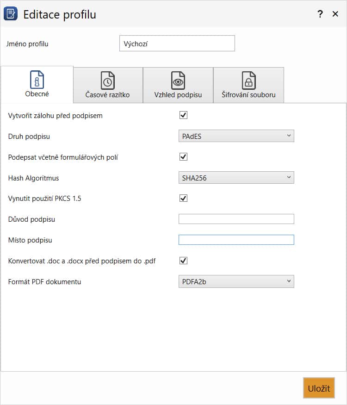347x405 pixels.
Task: Expand the Hash Algoritmus SHA256 dropdown
Action: (x=236, y=177)
